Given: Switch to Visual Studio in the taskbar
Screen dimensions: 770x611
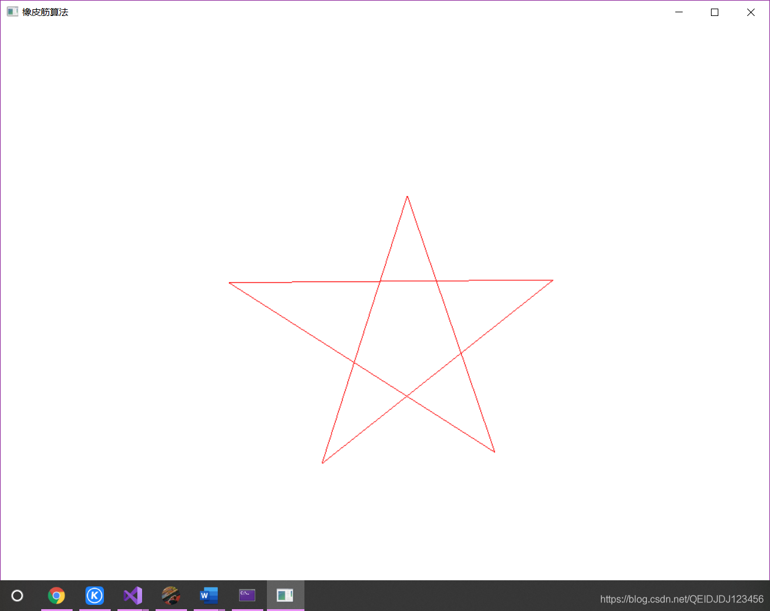Looking at the screenshot, I should [x=133, y=596].
